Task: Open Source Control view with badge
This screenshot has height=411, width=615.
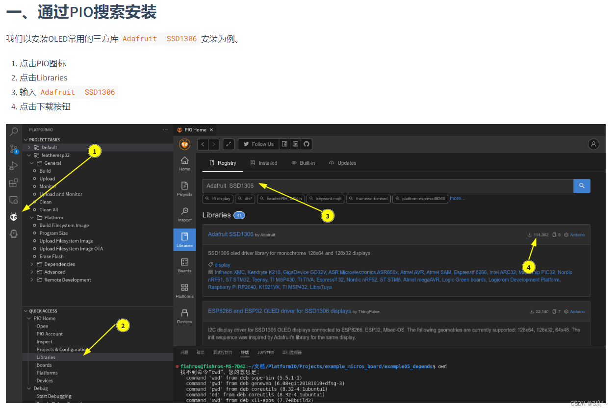Action: (14, 149)
